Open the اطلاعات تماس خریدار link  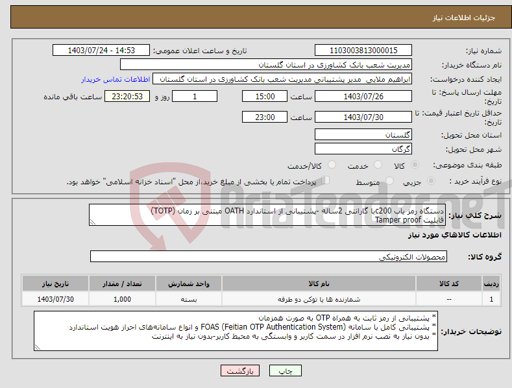pos(116,79)
